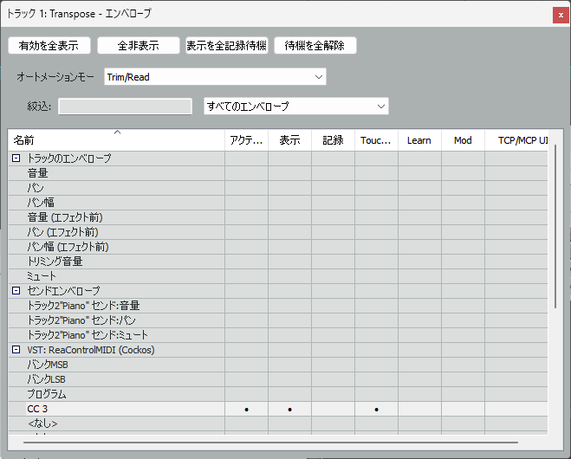Click the 絞込 filter text field
571x459 pixels.
pyautogui.click(x=125, y=106)
